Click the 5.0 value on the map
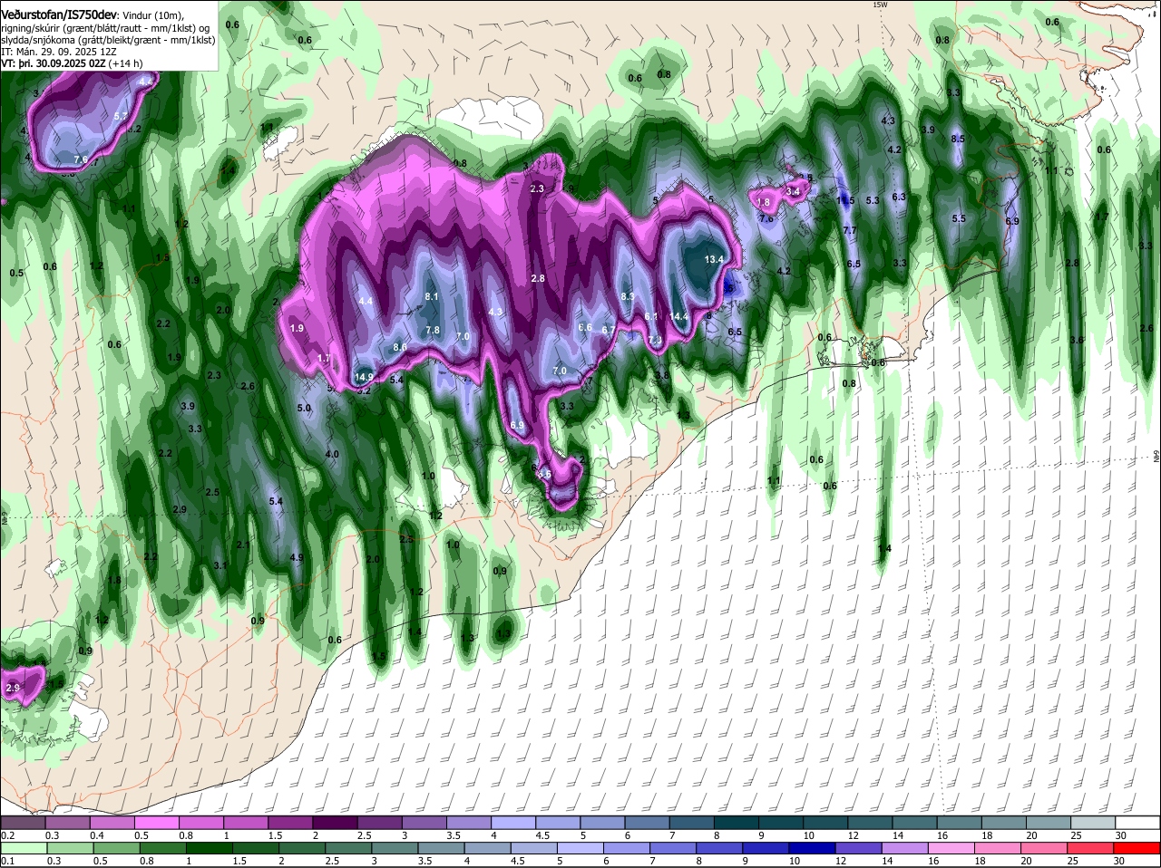 pyautogui.click(x=304, y=409)
